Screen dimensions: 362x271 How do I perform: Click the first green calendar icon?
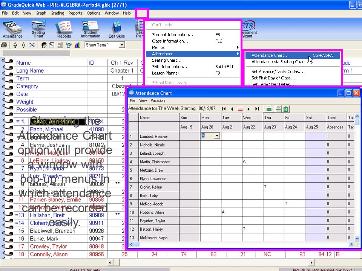(269, 109)
